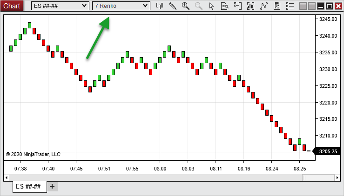The width and height of the screenshot is (344, 196).
Task: Open the Data Series bars icon
Action: [251, 6]
